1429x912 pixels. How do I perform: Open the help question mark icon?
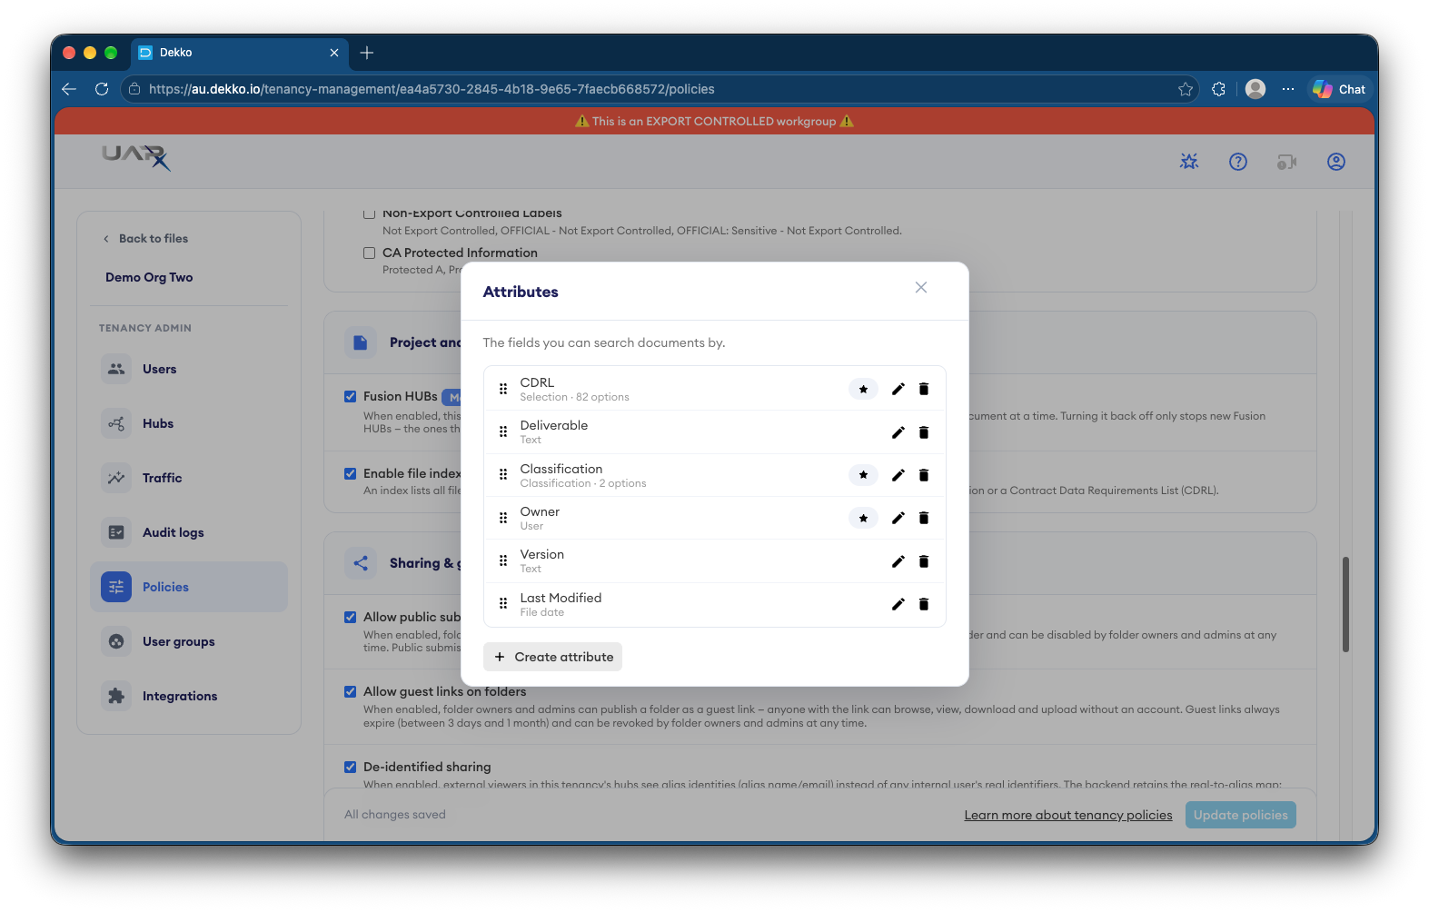coord(1238,162)
